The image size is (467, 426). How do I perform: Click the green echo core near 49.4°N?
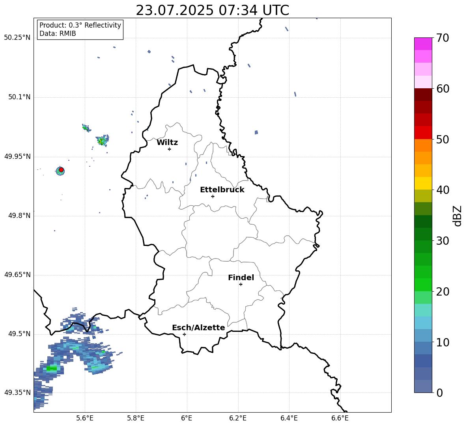52,369
